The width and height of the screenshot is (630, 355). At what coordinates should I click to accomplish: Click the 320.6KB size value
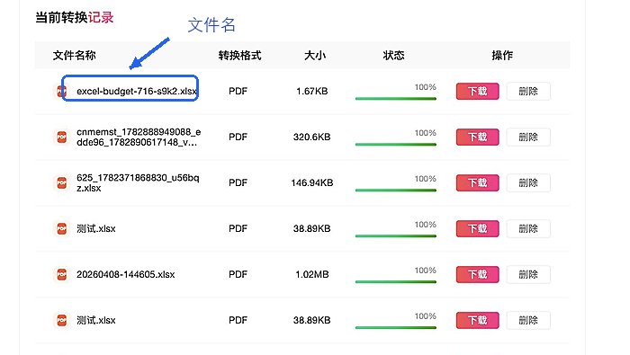(x=311, y=138)
